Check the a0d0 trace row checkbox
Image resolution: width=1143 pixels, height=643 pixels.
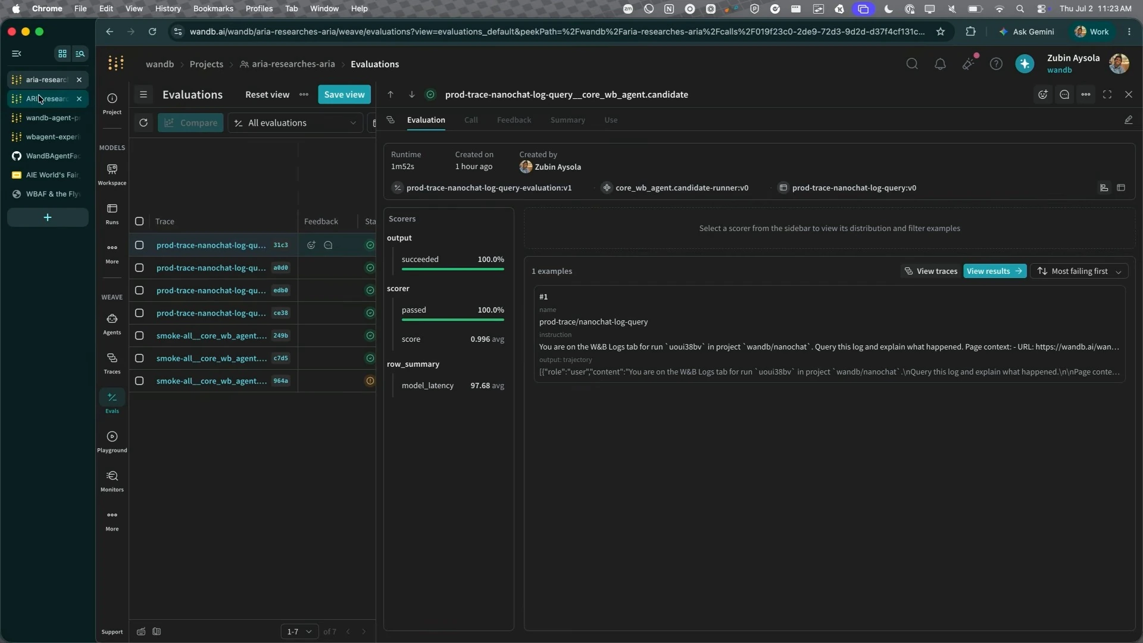point(139,268)
